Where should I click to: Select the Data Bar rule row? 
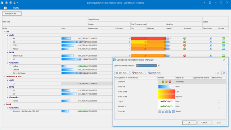[x=170, y=87]
